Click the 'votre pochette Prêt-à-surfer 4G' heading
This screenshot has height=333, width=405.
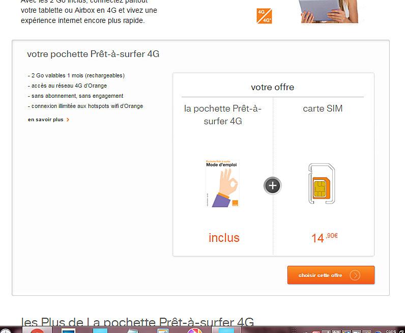(93, 54)
